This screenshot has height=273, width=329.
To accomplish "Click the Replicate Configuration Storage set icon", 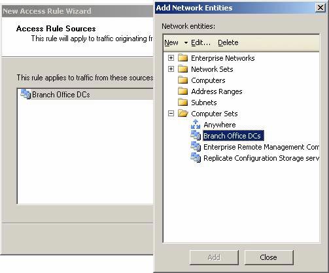I will click(x=196, y=158).
